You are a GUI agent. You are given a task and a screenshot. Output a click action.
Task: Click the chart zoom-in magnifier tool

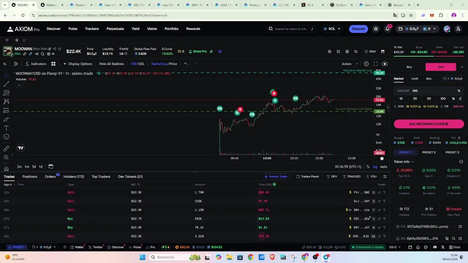[x=6, y=157]
